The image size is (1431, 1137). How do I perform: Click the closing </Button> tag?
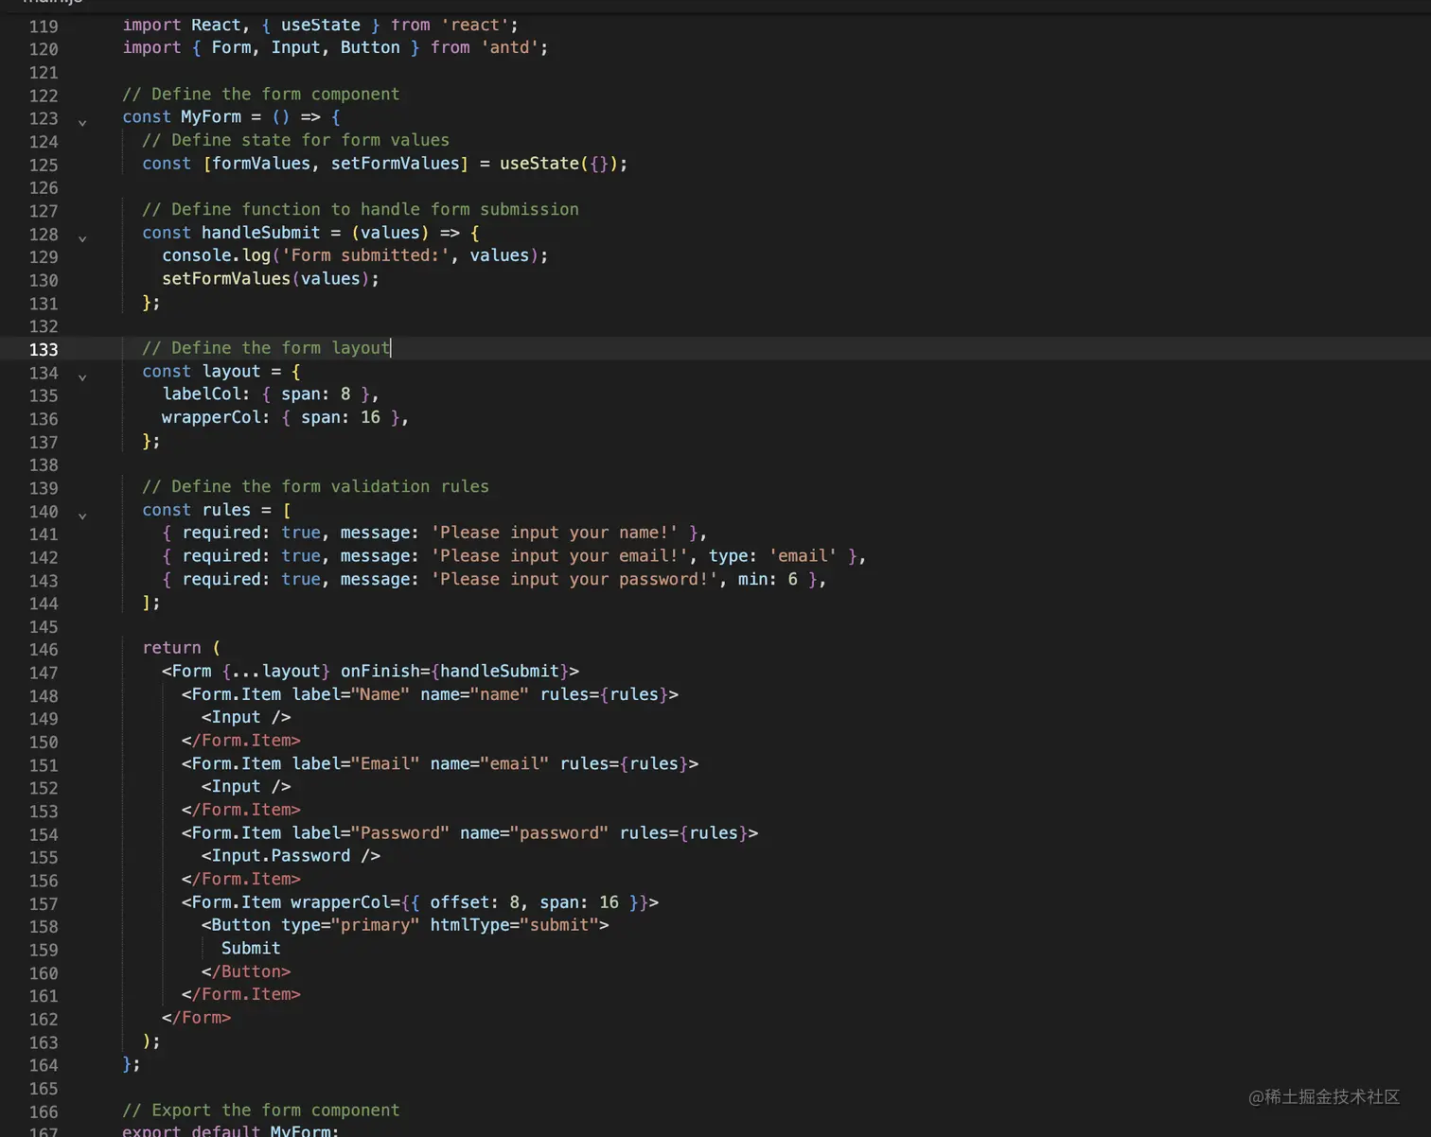(246, 971)
